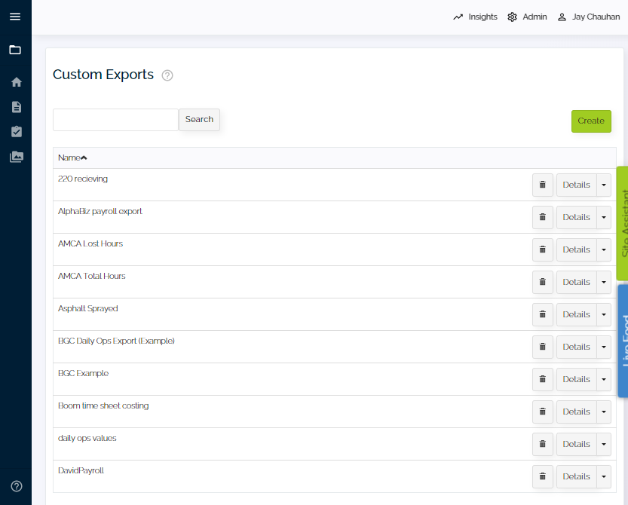Expand dropdown arrow for Boom time sheet costing

point(604,412)
